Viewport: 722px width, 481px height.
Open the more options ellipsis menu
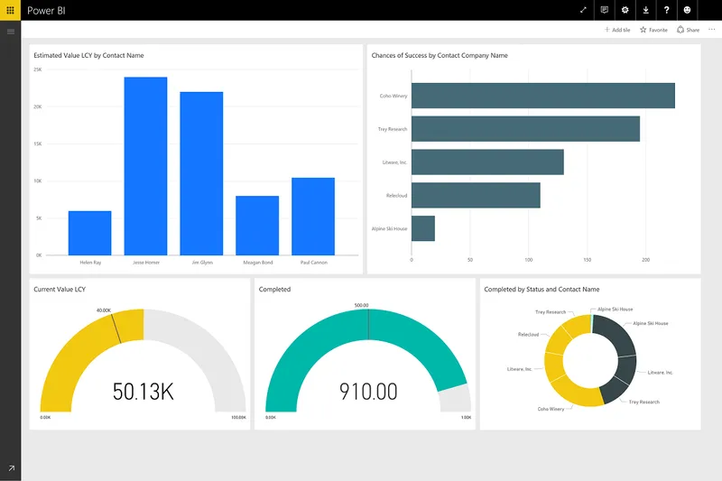tap(712, 30)
